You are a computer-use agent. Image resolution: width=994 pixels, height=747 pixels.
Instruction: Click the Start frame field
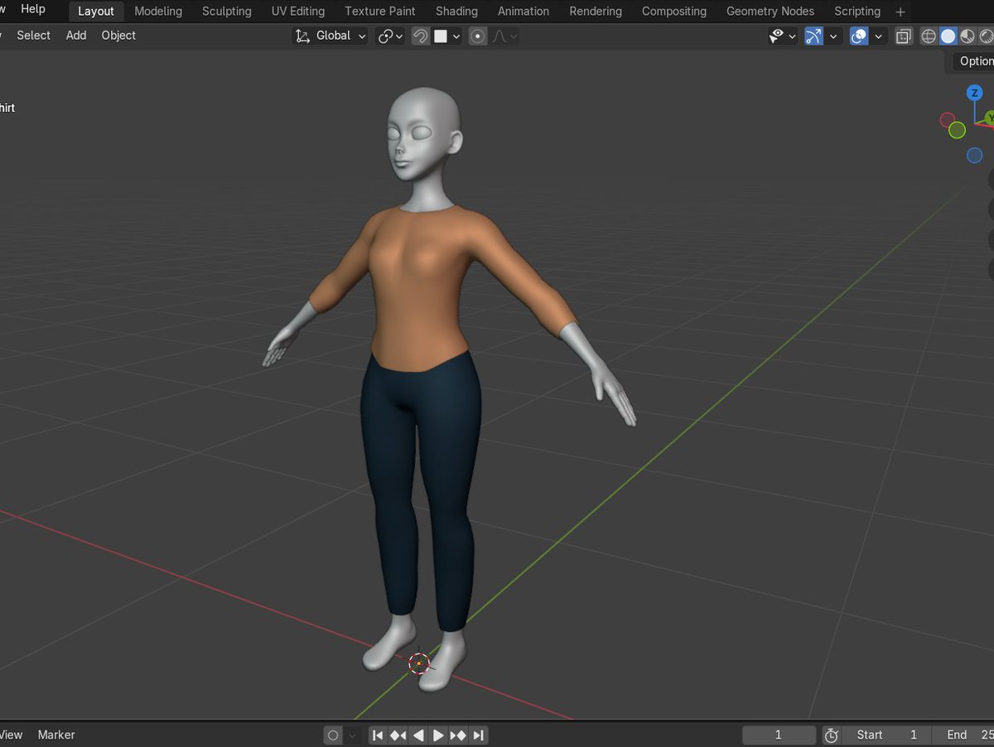[887, 735]
